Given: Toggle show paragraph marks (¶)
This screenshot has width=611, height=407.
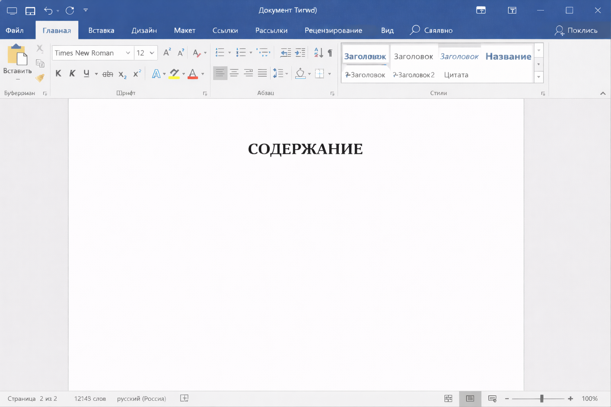Looking at the screenshot, I should coord(330,52).
